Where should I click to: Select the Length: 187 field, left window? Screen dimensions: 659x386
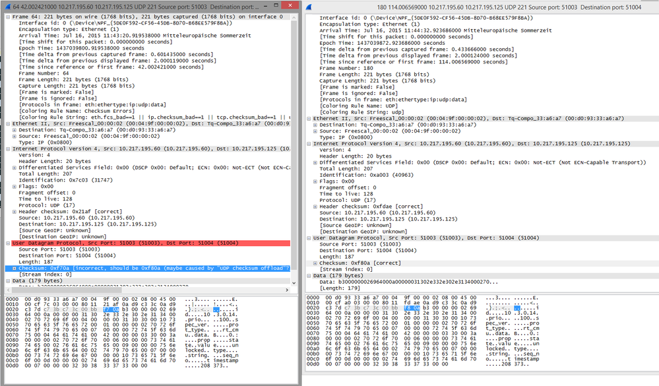click(53, 261)
